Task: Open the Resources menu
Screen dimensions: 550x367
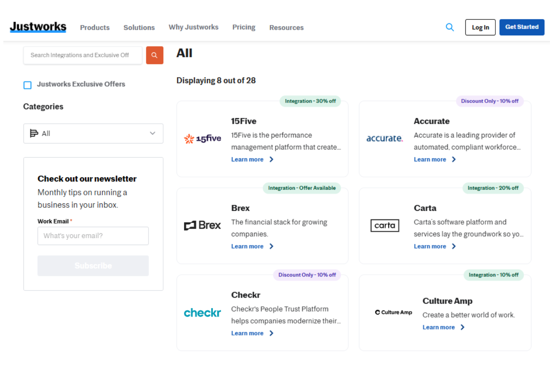Action: (x=287, y=28)
